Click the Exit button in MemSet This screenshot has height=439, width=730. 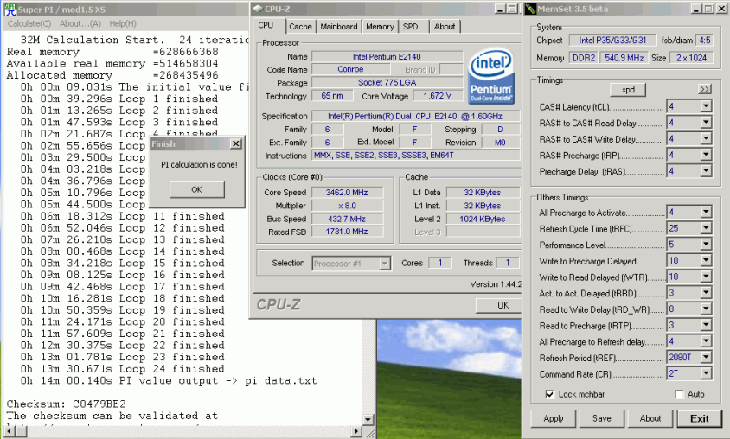pyautogui.click(x=699, y=418)
